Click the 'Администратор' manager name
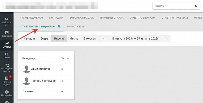The width and height of the screenshot is (203, 103). (41, 69)
